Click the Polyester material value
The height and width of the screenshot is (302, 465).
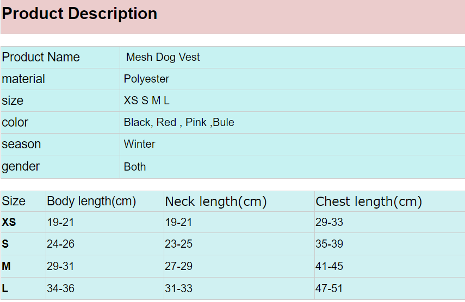click(146, 79)
